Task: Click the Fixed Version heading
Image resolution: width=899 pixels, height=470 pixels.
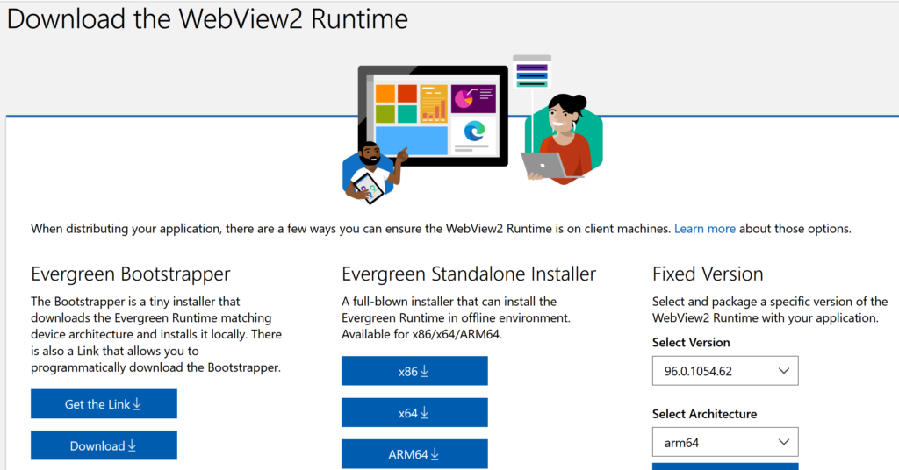Action: click(x=708, y=274)
